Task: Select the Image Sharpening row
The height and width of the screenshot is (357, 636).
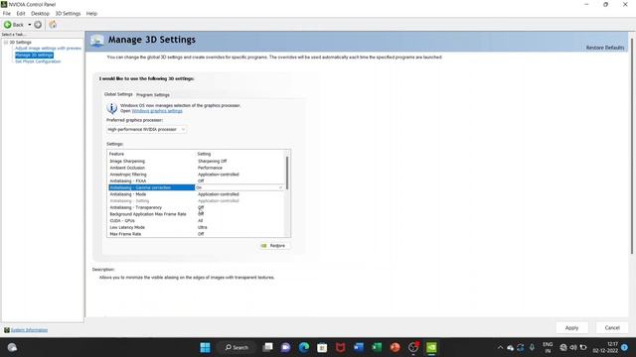Action: pos(197,161)
